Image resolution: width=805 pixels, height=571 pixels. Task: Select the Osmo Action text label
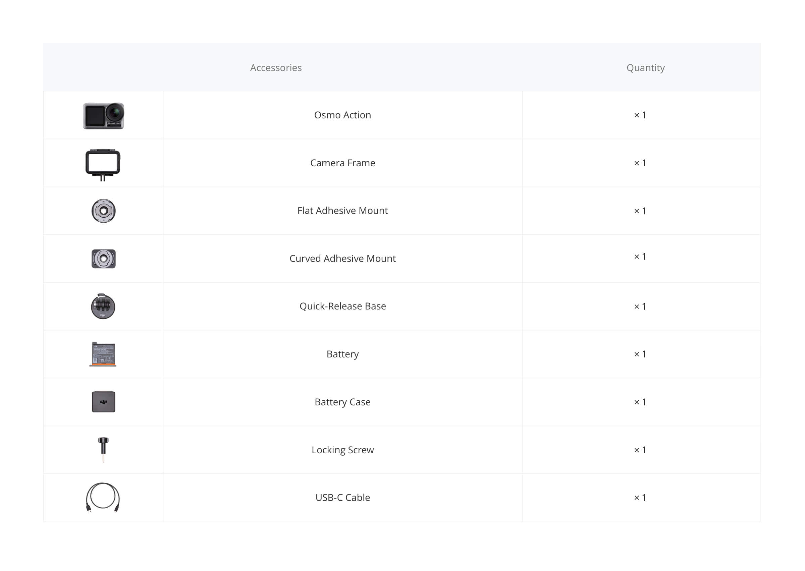[342, 115]
